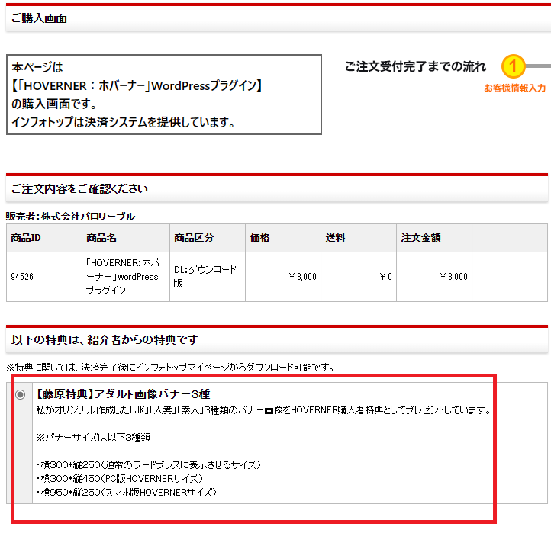
Task: Click the DL:ダウンロード版 cell
Action: (x=208, y=277)
